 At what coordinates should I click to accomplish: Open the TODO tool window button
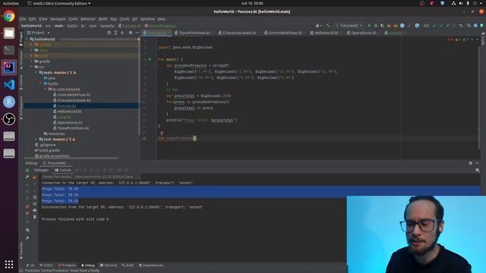pyautogui.click(x=46, y=265)
